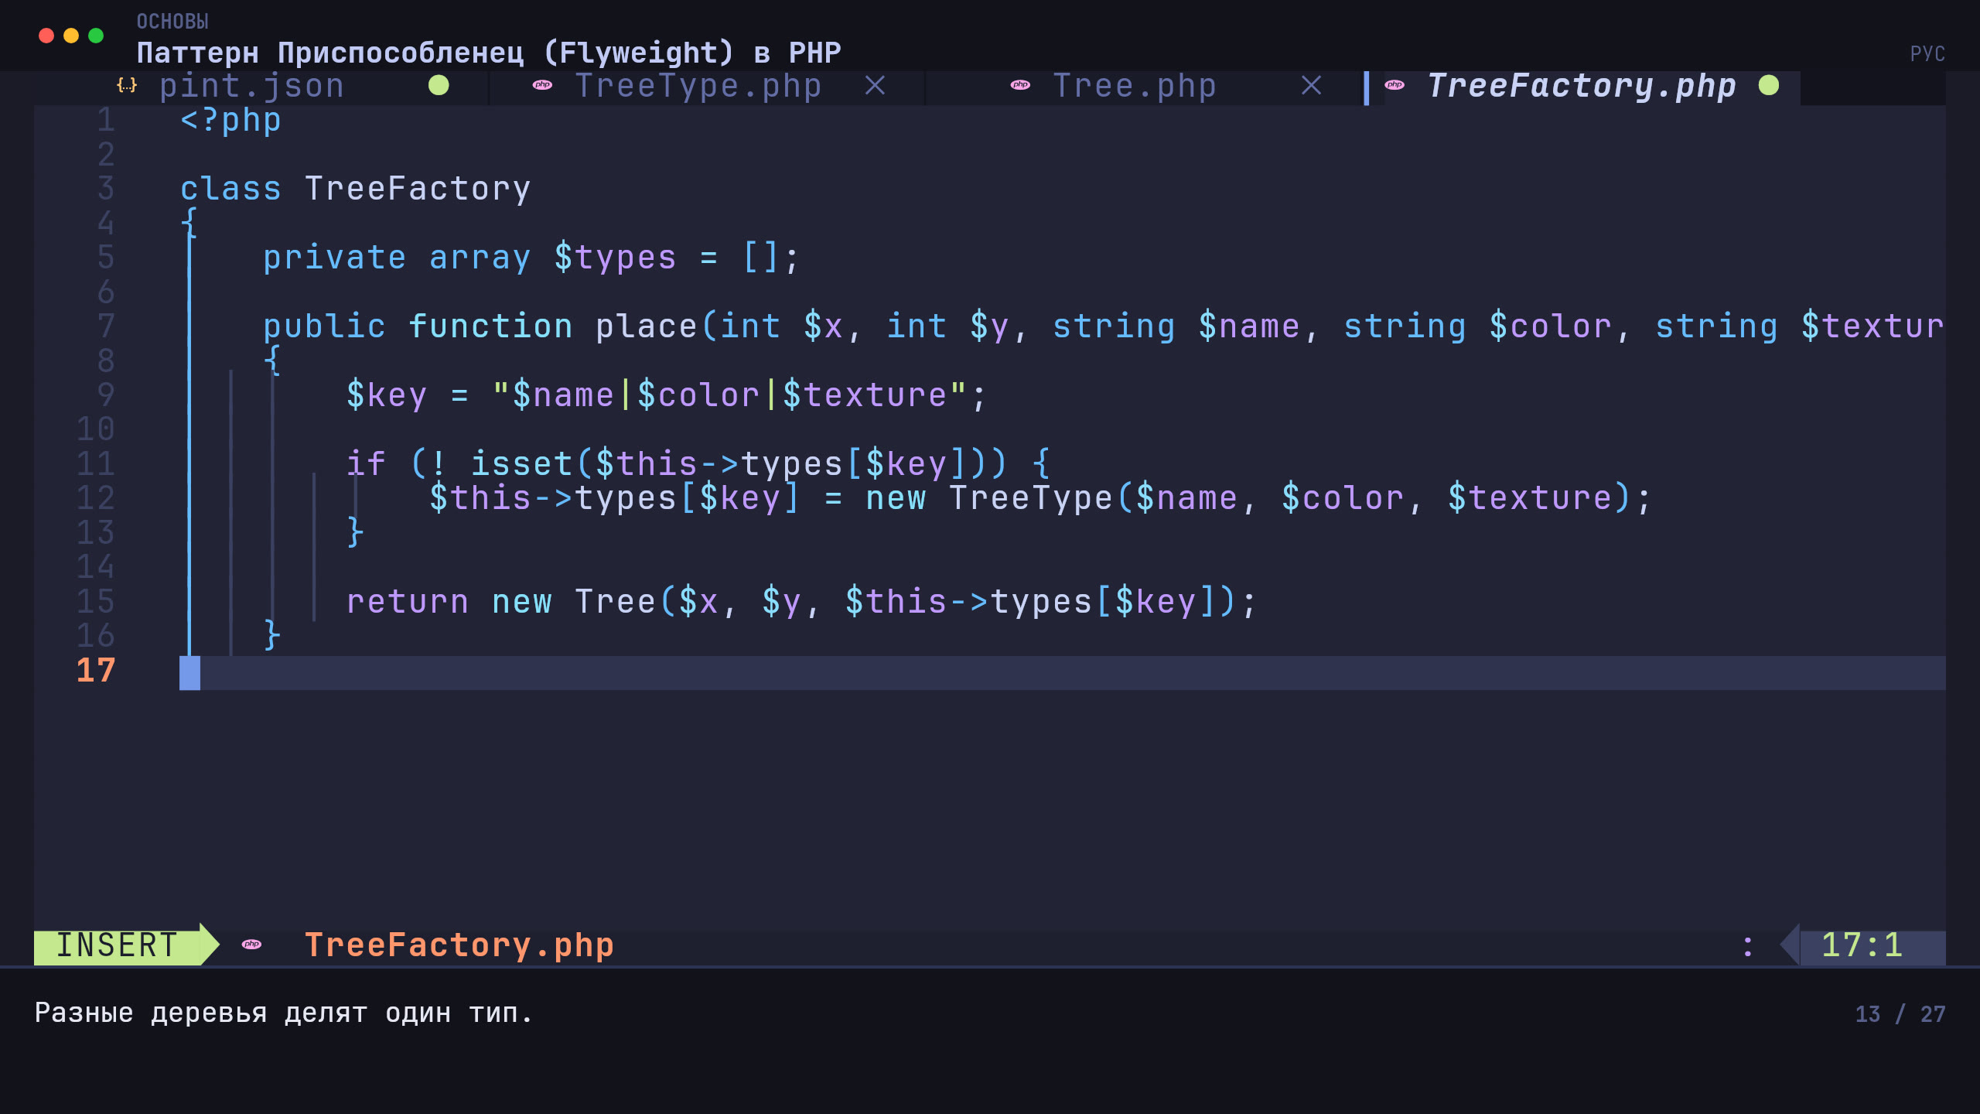Image resolution: width=1980 pixels, height=1114 pixels.
Task: Click the JSON braces icon on pint.json
Action: click(127, 85)
